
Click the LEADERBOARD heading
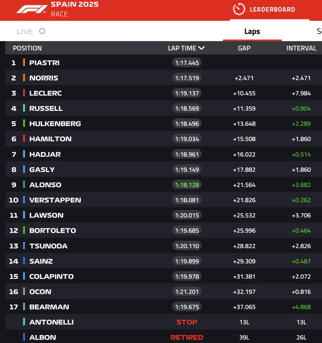click(x=272, y=9)
